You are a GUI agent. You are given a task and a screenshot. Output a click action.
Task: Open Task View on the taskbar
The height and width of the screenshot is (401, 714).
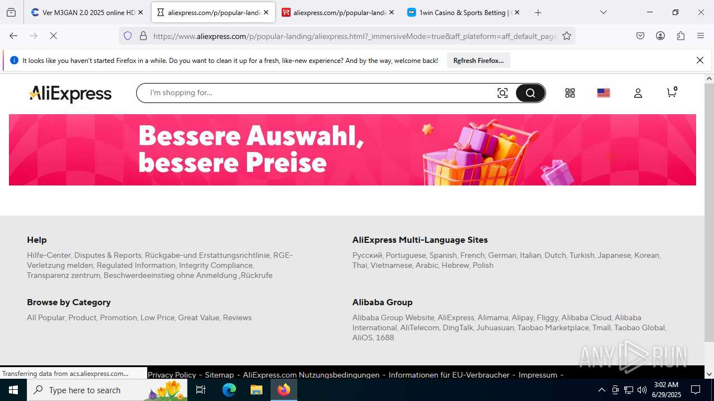pos(201,390)
